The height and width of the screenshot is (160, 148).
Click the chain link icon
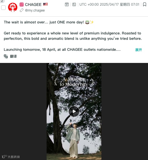pos(21,10)
